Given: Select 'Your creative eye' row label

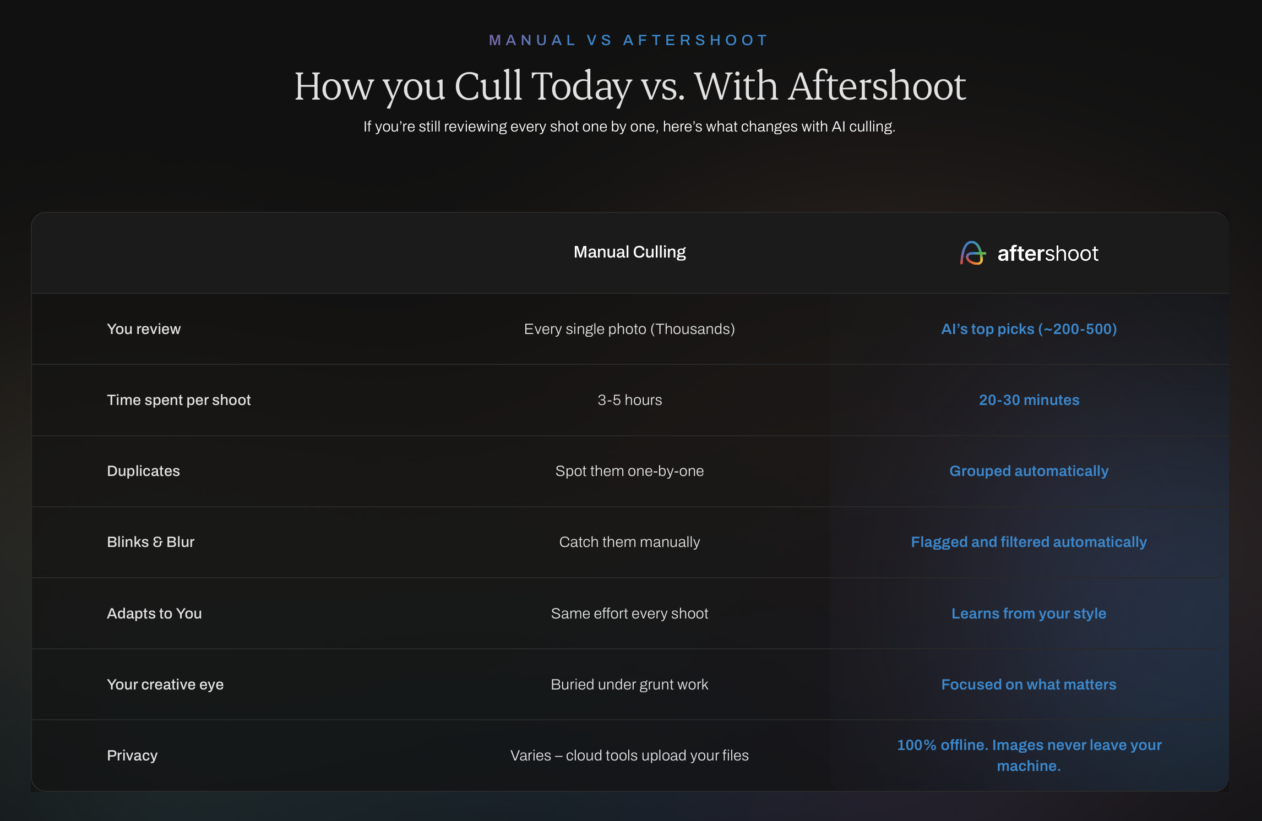Looking at the screenshot, I should tap(165, 685).
